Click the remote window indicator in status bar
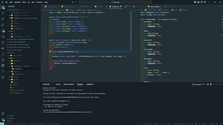This screenshot has height=125, width=223. (x=2, y=124)
